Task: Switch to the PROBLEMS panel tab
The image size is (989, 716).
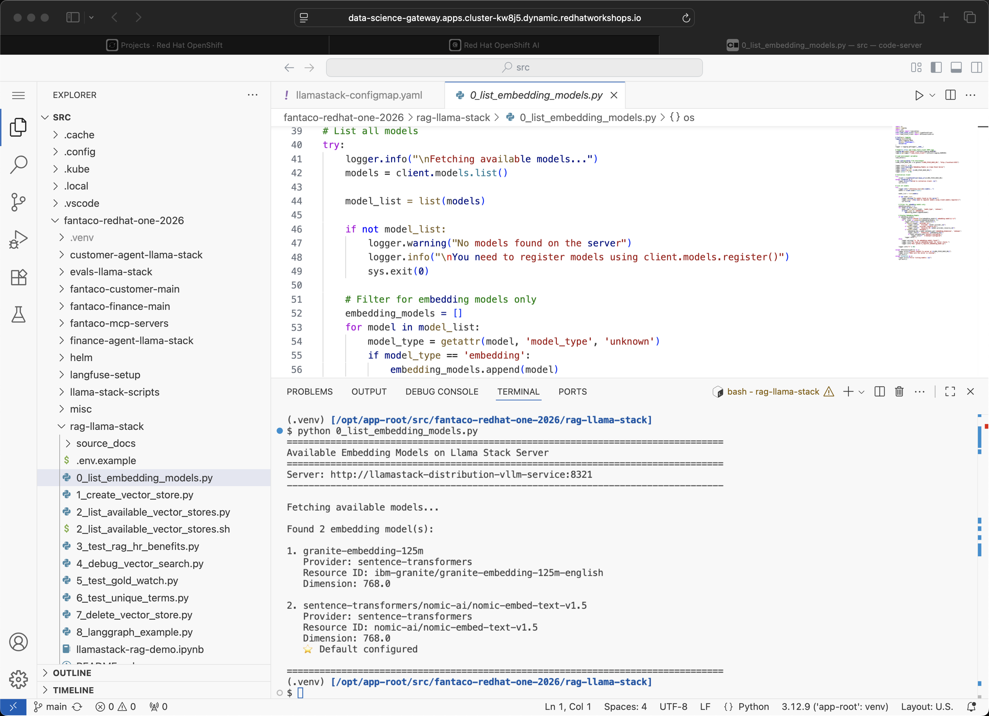Action: coord(309,392)
